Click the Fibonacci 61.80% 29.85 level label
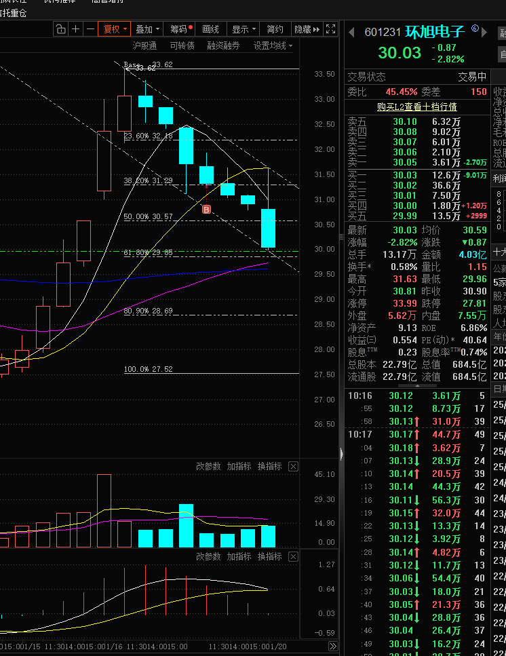Screen dimensions: 506x656 [x=148, y=252]
